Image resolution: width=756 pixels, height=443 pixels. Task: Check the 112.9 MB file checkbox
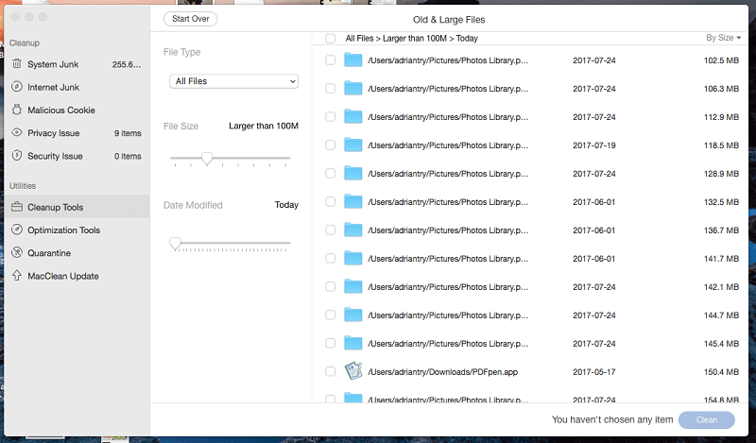(330, 117)
